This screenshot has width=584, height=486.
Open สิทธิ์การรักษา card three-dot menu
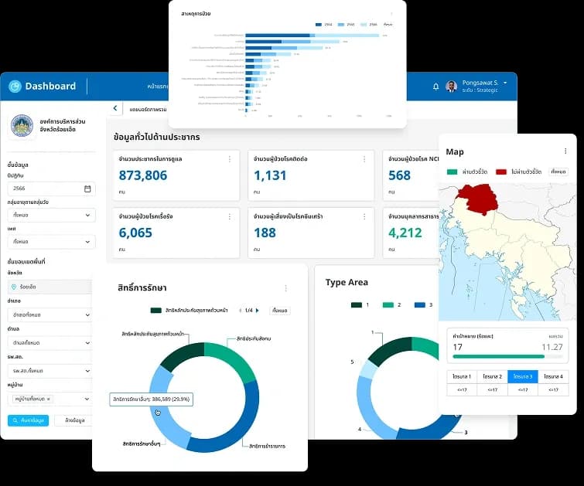[x=285, y=288]
